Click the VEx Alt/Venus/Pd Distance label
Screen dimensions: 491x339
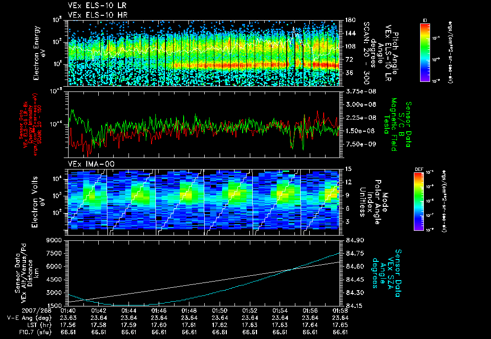[27, 273]
